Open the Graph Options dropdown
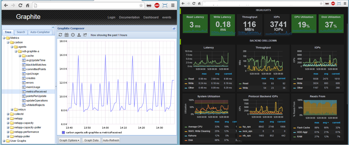Image resolution: width=349 pixels, height=145 pixels. 70,140
